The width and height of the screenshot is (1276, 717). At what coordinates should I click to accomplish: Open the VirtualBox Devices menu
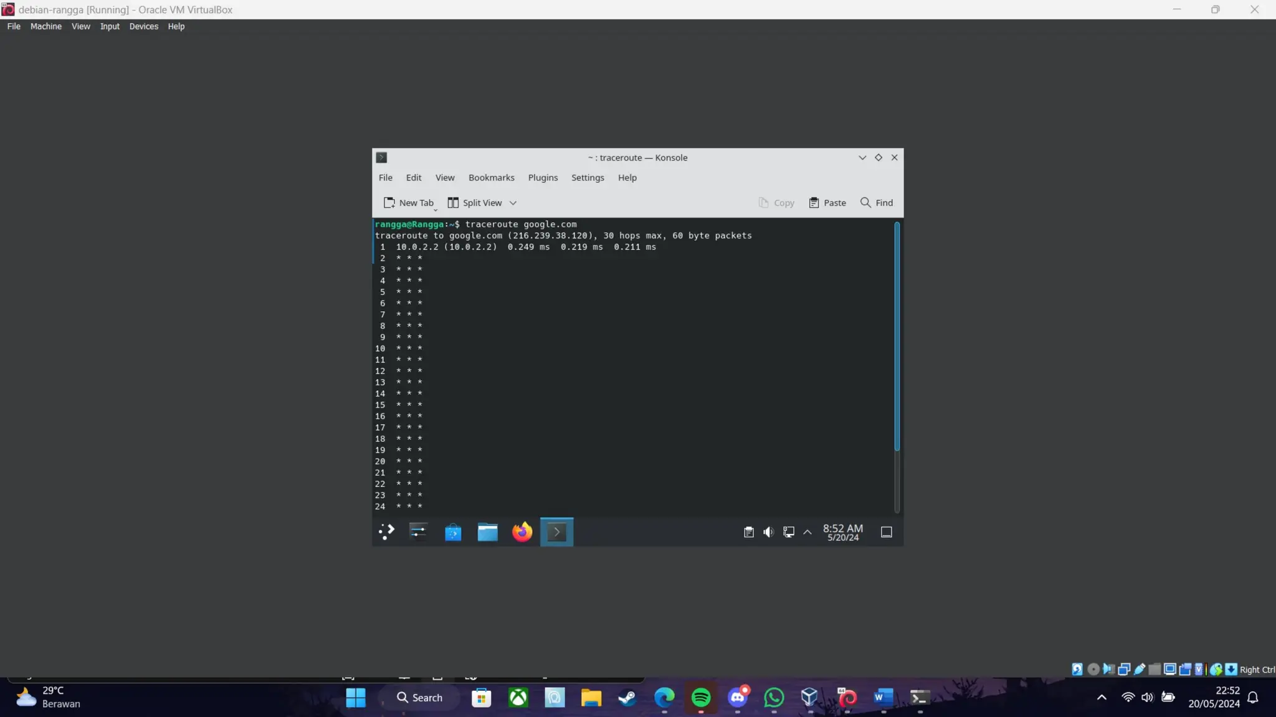(143, 27)
